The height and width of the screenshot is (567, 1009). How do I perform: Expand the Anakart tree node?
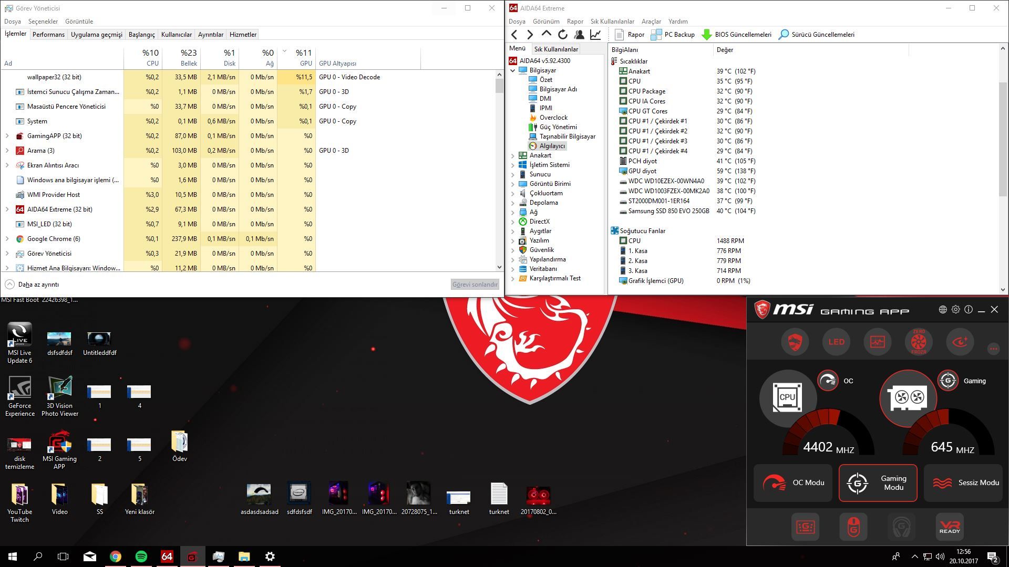point(513,155)
